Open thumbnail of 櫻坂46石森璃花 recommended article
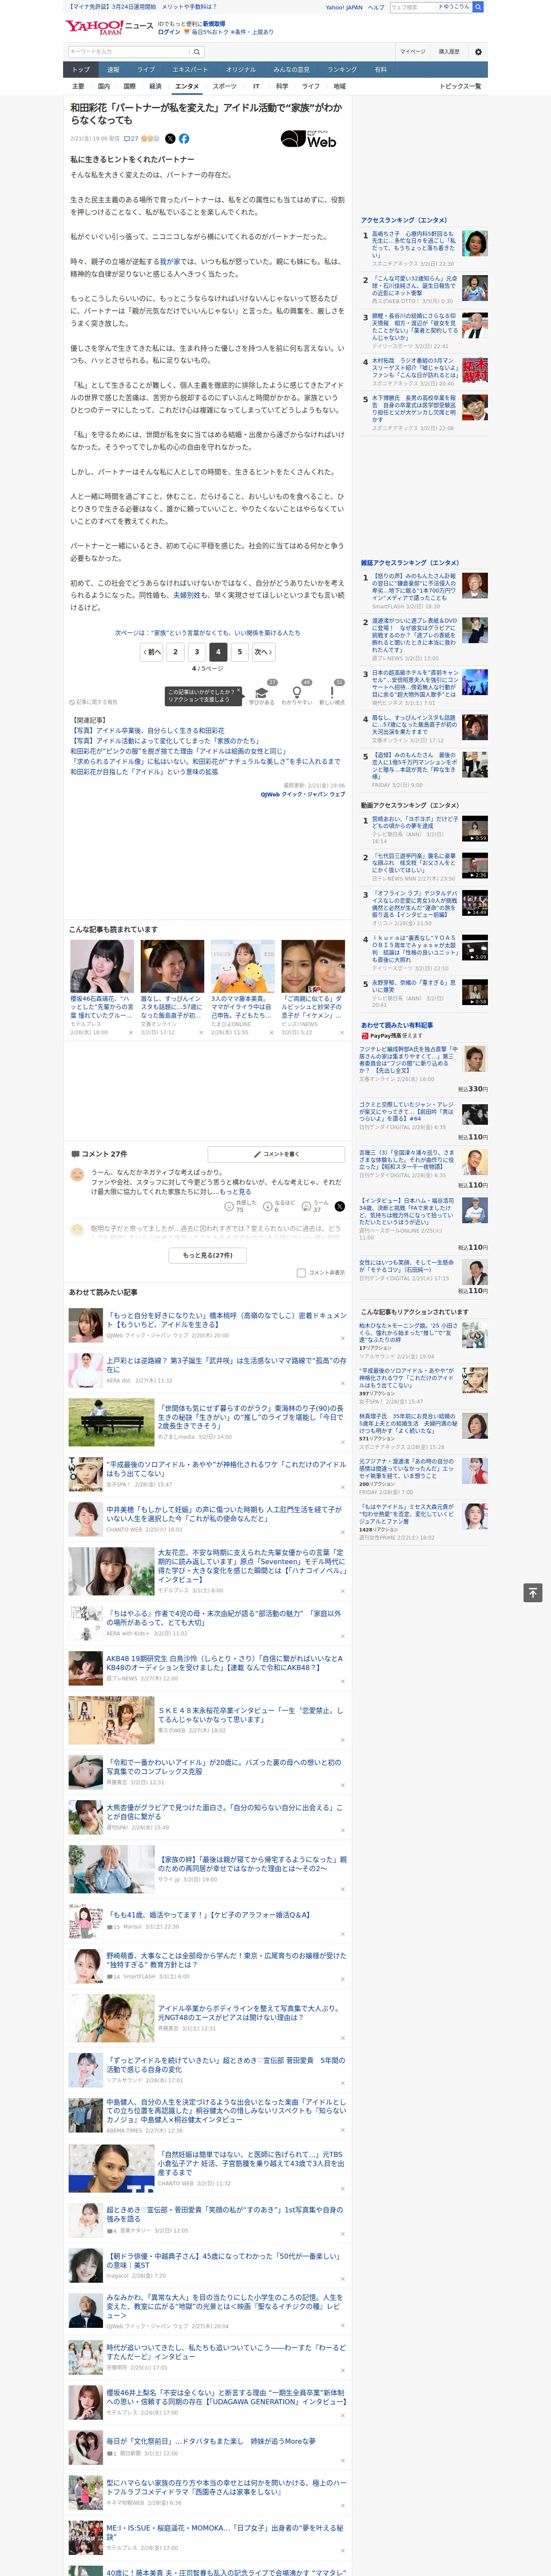This screenshot has height=2576, width=551. (x=102, y=966)
